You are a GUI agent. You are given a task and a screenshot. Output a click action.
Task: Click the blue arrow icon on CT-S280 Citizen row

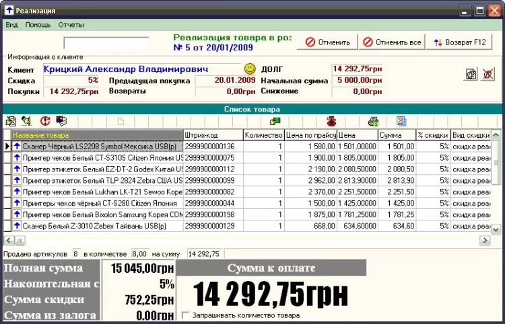click(x=17, y=203)
